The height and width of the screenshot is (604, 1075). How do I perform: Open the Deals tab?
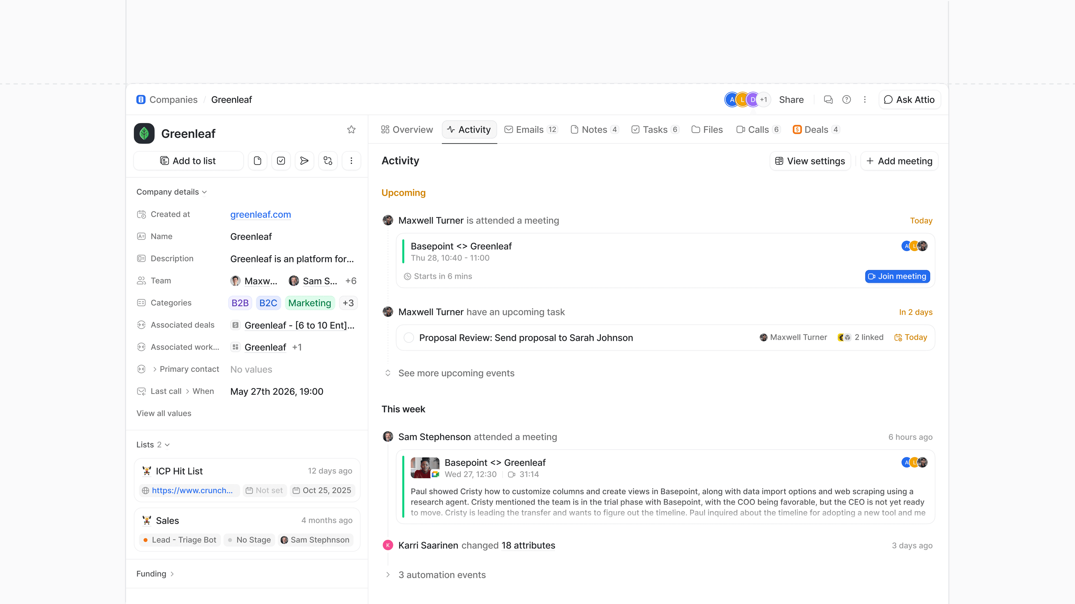pyautogui.click(x=816, y=130)
